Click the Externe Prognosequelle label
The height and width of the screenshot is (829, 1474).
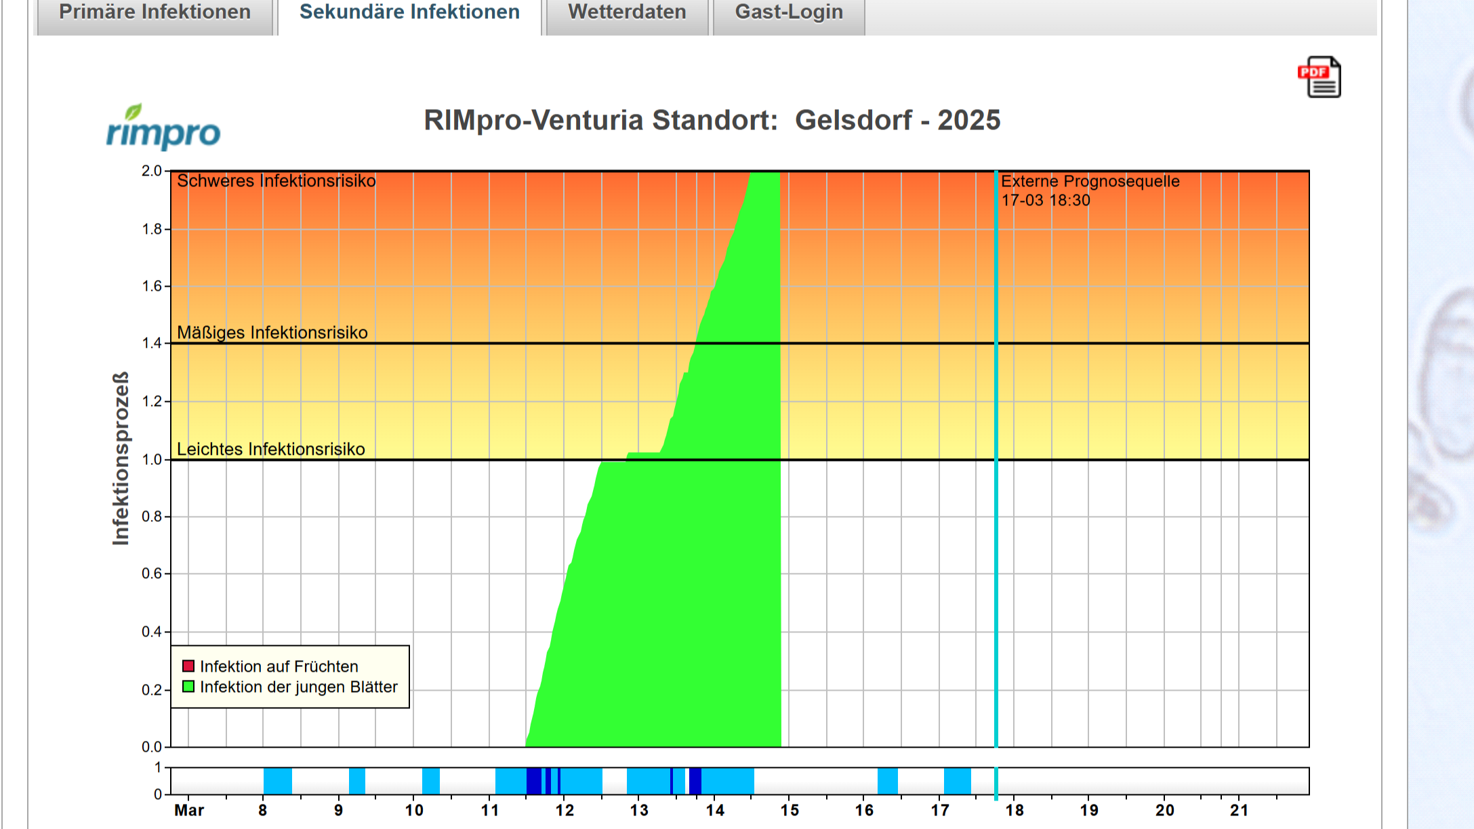tap(1090, 181)
